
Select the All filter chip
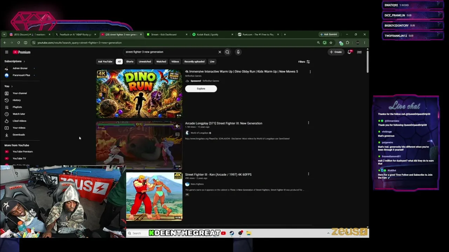tap(119, 62)
